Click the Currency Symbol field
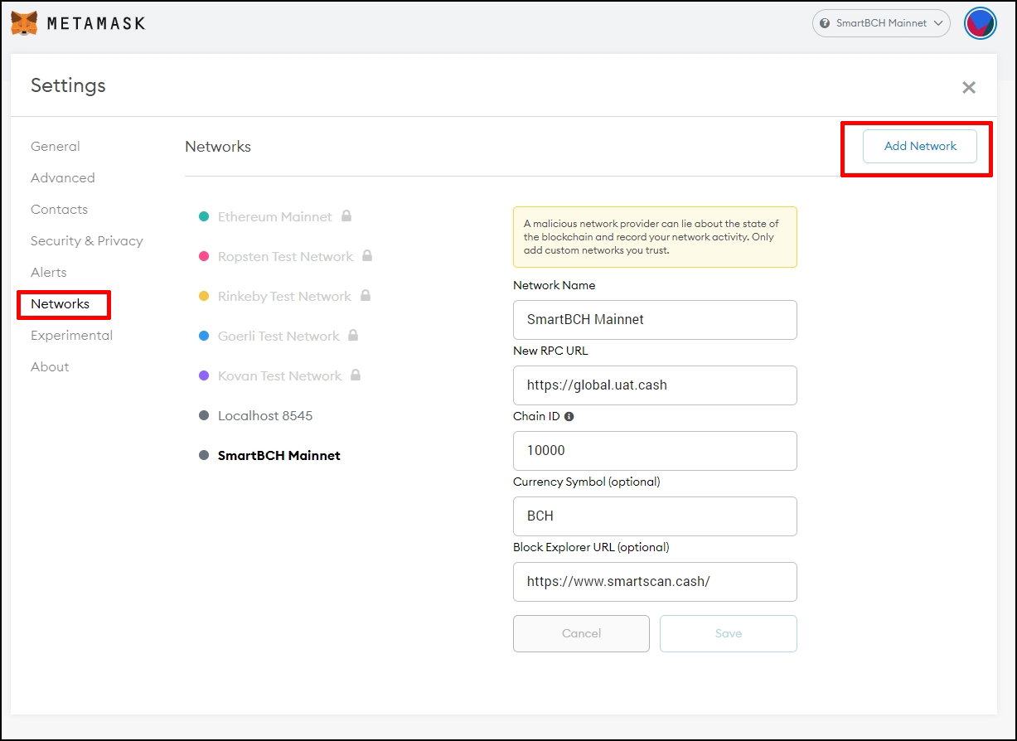1017x741 pixels. [x=655, y=516]
